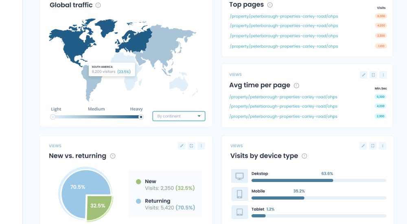Open Avg time link with 2,300 value
The image size is (407, 224).
[283, 116]
